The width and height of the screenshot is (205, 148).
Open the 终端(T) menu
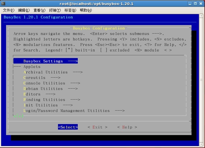click(x=55, y=10)
